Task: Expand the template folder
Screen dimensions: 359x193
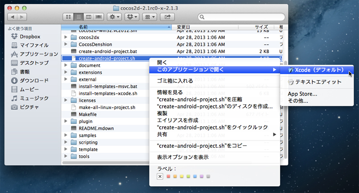Action: [x=66, y=149]
